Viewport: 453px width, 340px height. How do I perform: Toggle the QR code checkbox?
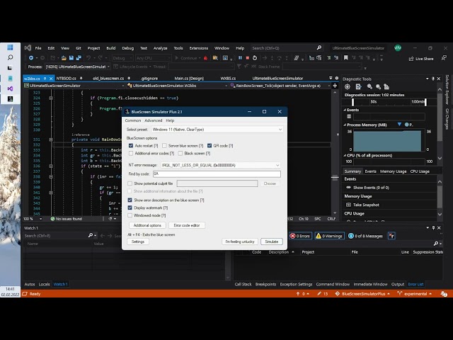coord(210,146)
